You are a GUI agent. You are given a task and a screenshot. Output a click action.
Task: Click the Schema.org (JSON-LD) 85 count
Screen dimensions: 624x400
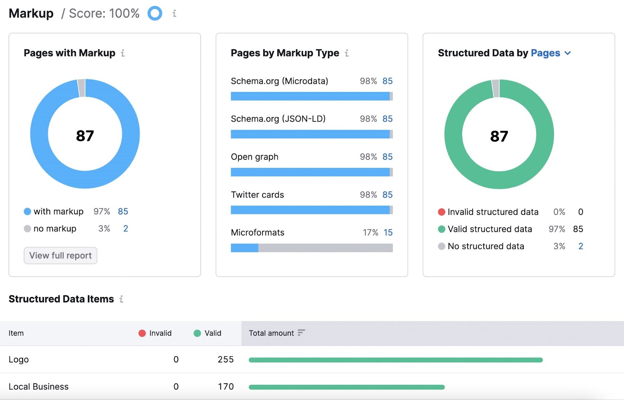pos(387,119)
